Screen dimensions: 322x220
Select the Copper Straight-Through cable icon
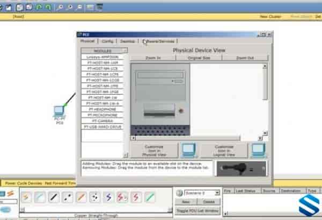click(54, 197)
